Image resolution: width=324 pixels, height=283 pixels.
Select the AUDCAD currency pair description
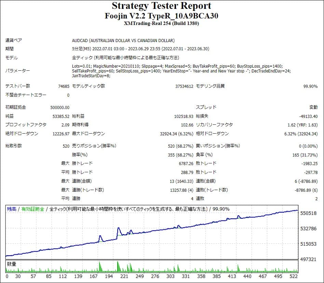123,40
